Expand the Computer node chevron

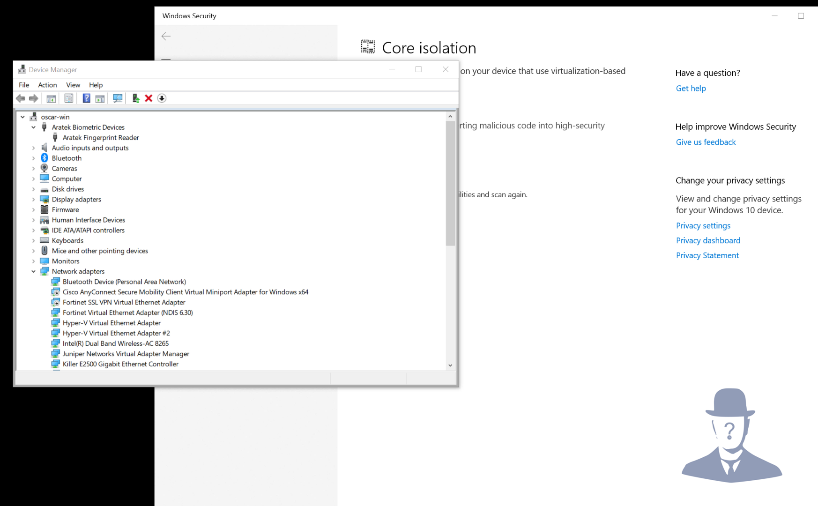[x=33, y=179]
